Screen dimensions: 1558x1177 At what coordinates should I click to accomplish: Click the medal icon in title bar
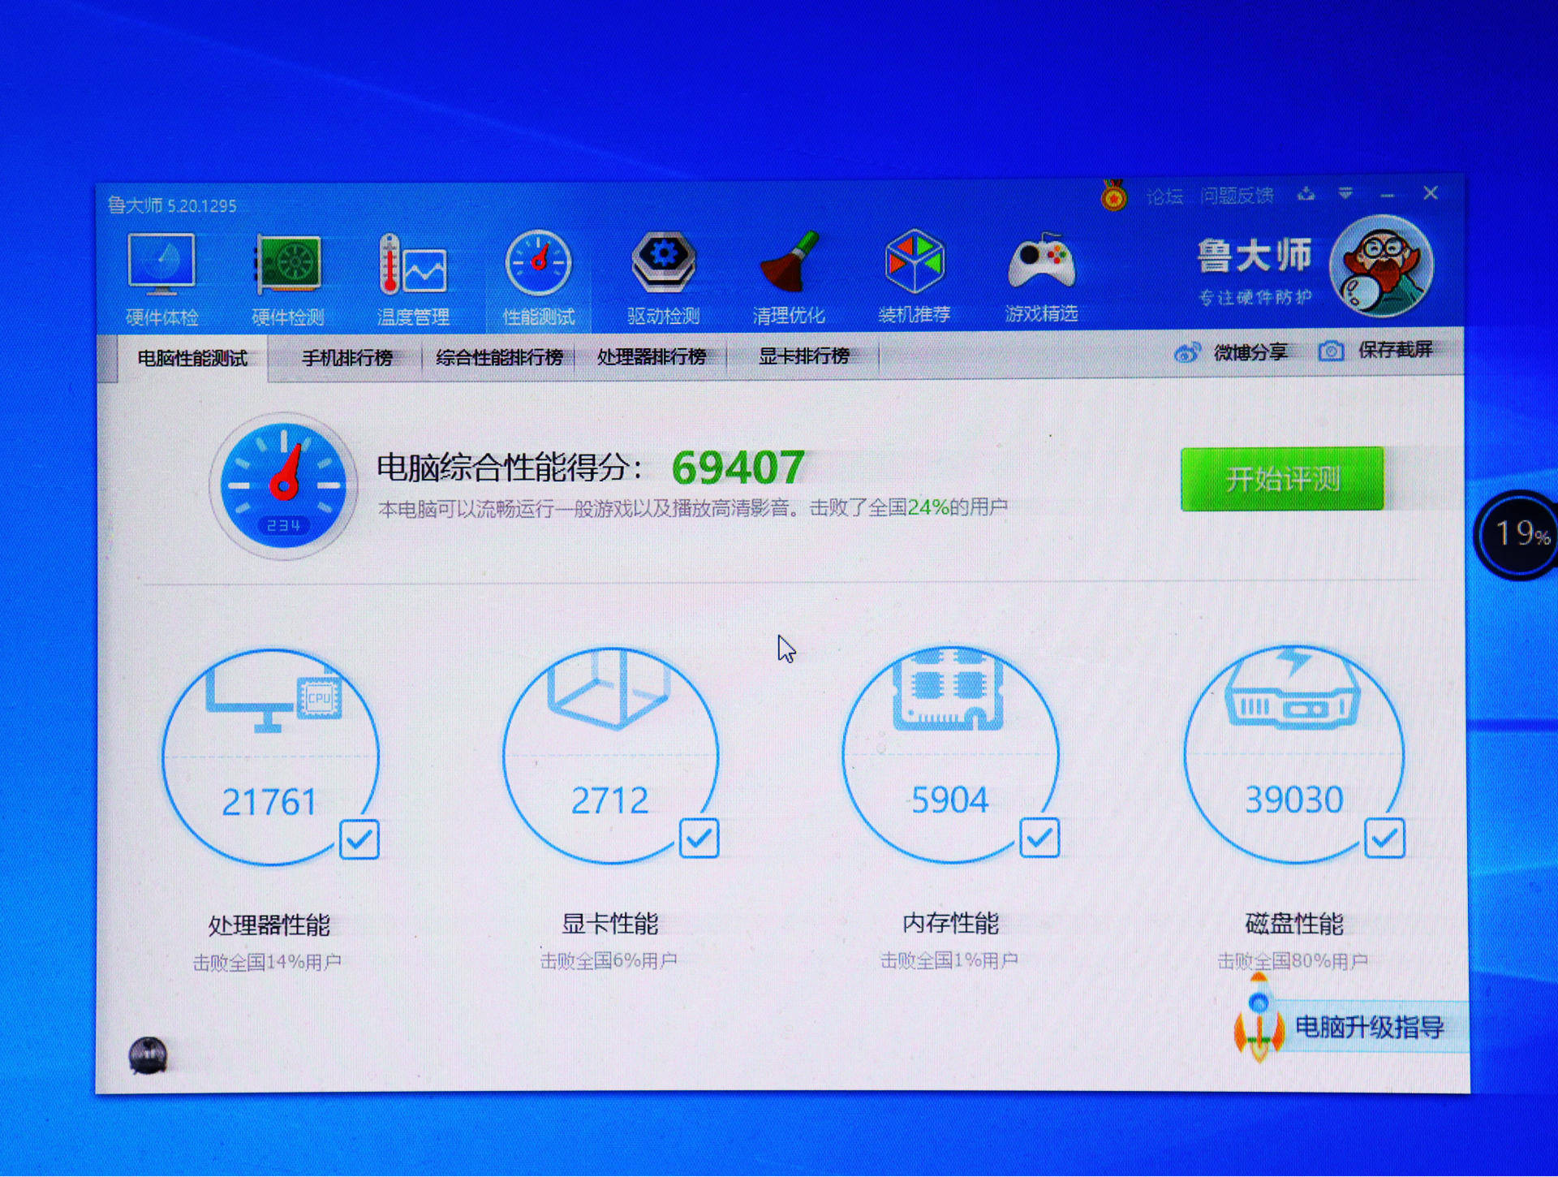click(1113, 196)
